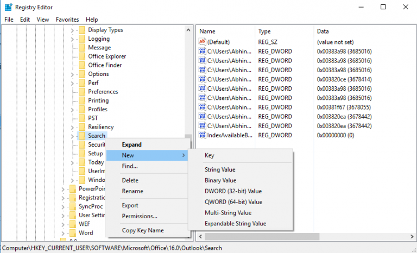This screenshot has height=253, width=417.
Task: Click the Word folder icon
Action: tap(73, 233)
